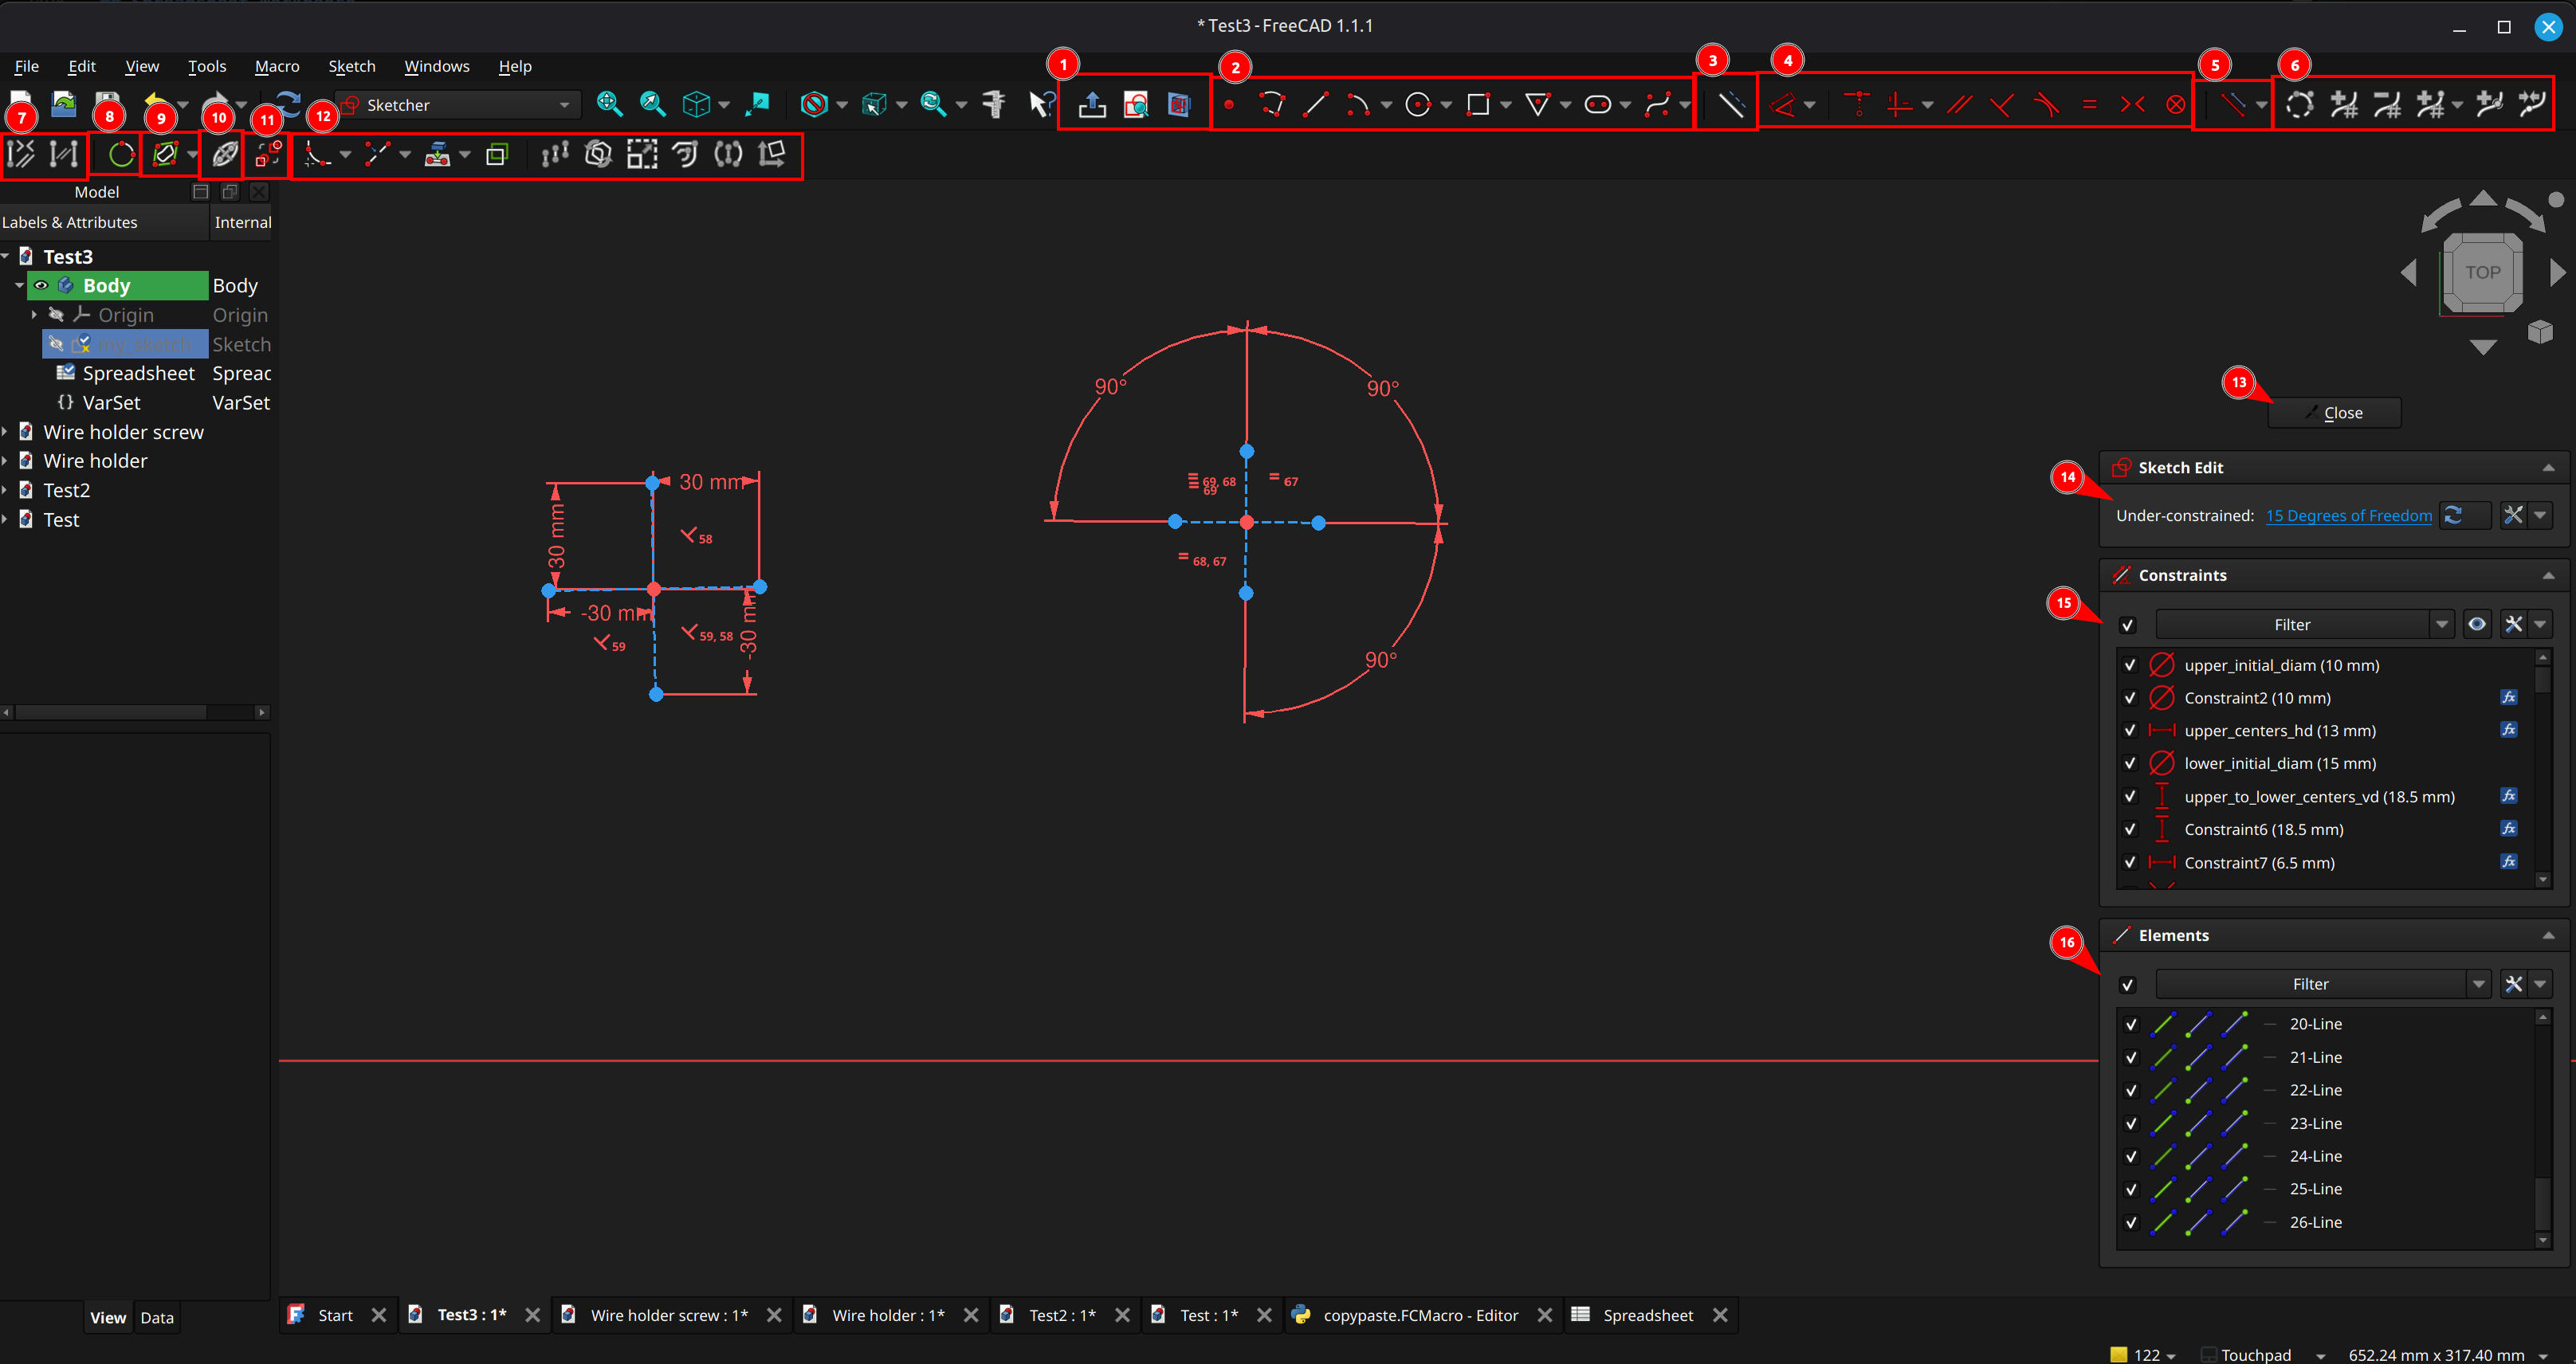Open the Sketcher workbench dropdown
Image resolution: width=2576 pixels, height=1364 pixels.
[460, 105]
